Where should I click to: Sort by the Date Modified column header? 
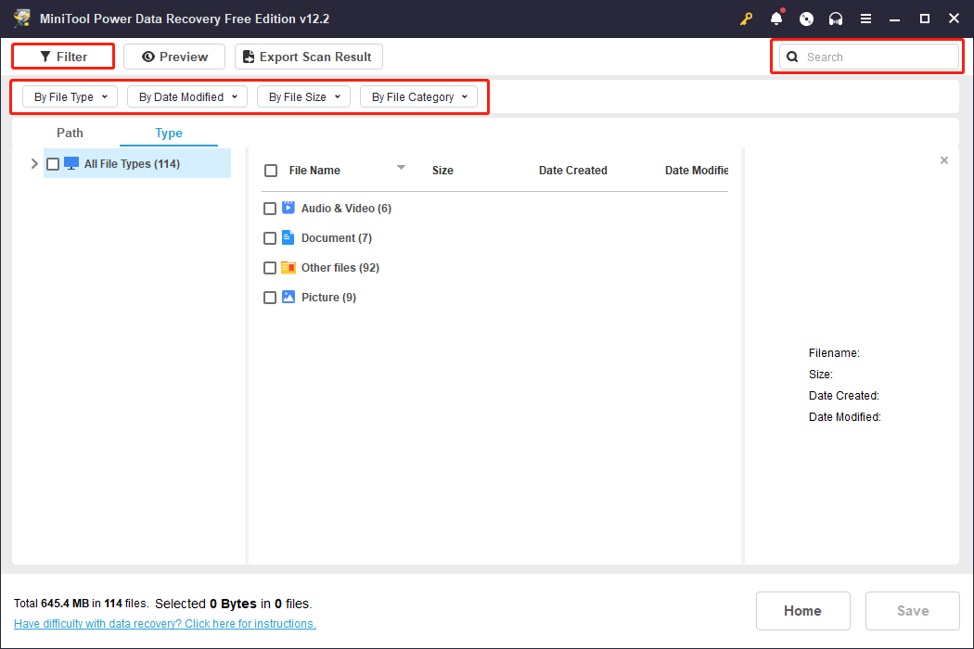697,171
